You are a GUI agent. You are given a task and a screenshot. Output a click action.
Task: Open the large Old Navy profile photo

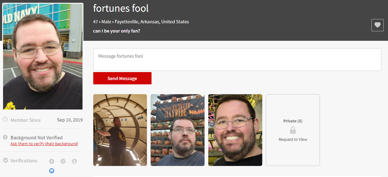pos(43,56)
